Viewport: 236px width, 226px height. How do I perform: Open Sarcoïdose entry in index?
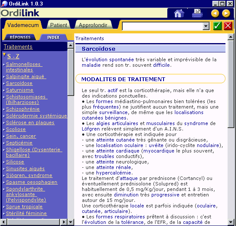[x=19, y=83]
